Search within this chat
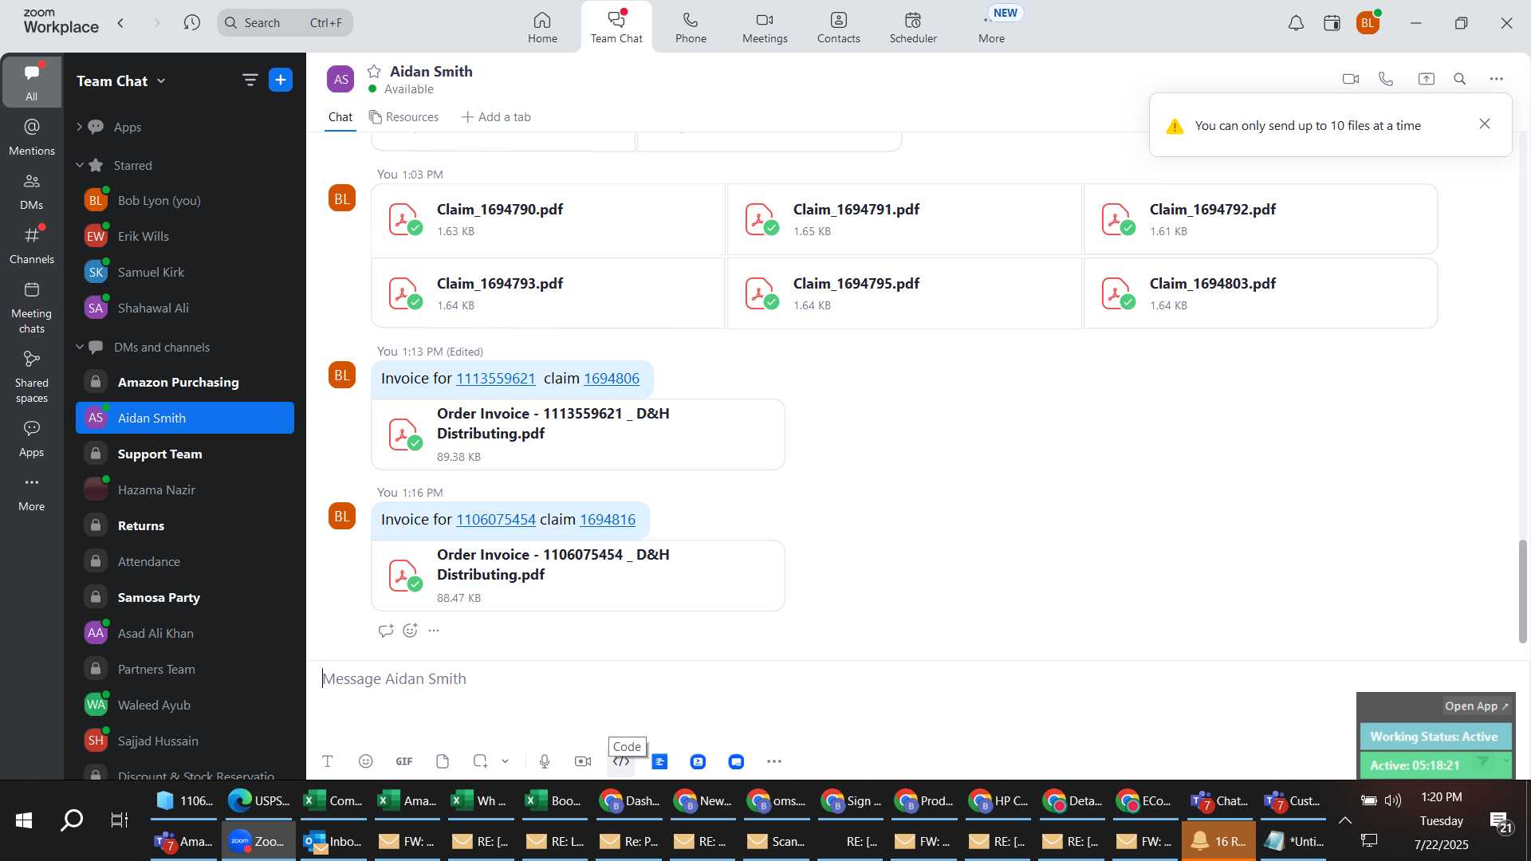 pyautogui.click(x=1460, y=79)
